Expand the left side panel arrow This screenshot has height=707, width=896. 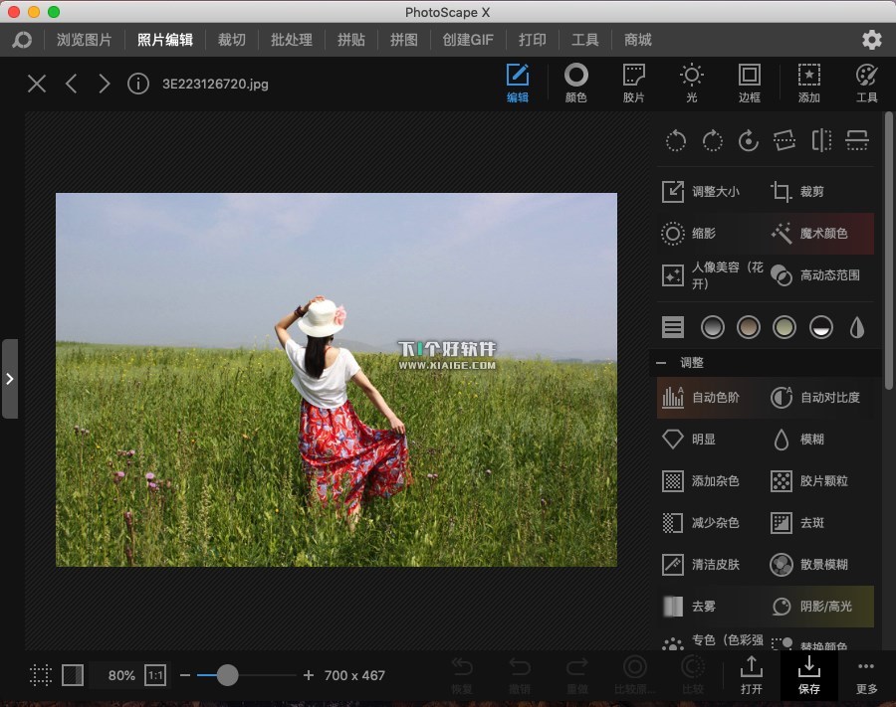click(9, 379)
